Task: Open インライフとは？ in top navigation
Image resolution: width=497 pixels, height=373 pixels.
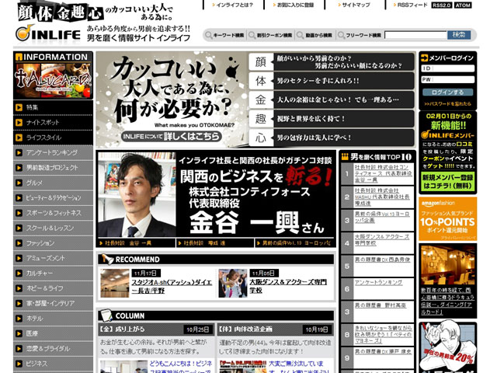Action: click(x=233, y=5)
